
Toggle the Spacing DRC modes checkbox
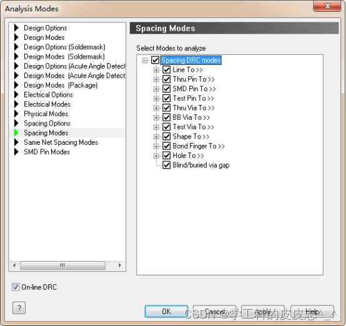pyautogui.click(x=155, y=60)
